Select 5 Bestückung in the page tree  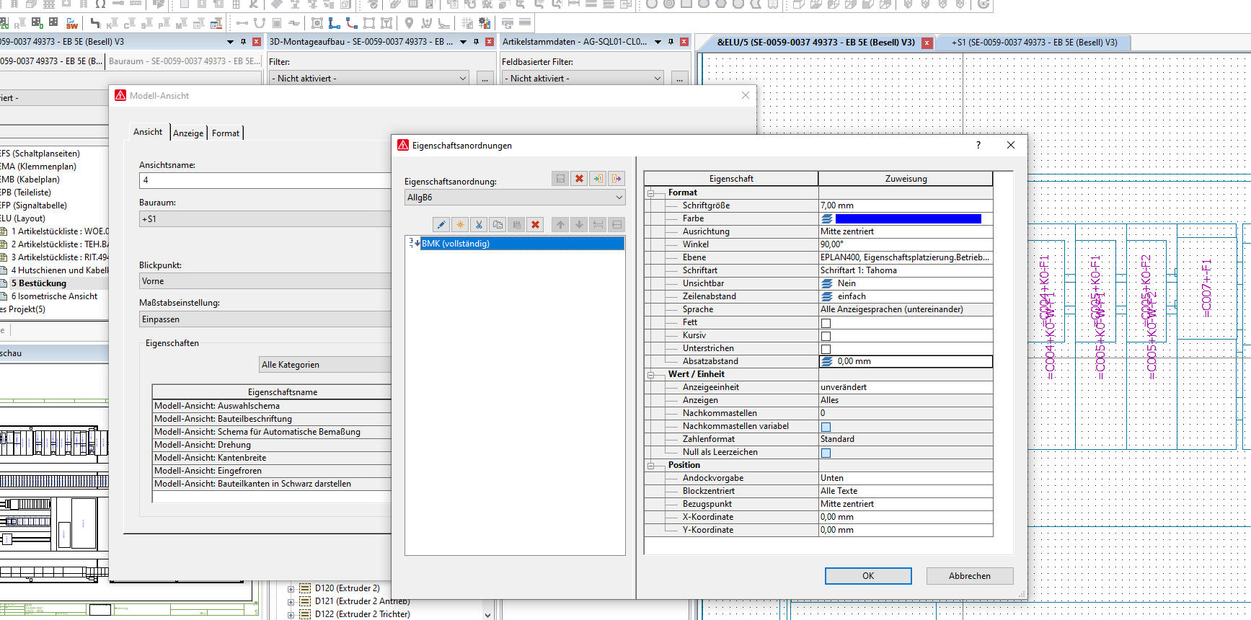[39, 283]
